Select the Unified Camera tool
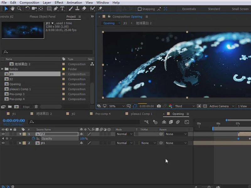Image resolution: width=251 pixels, height=188 pixels. [34, 8]
